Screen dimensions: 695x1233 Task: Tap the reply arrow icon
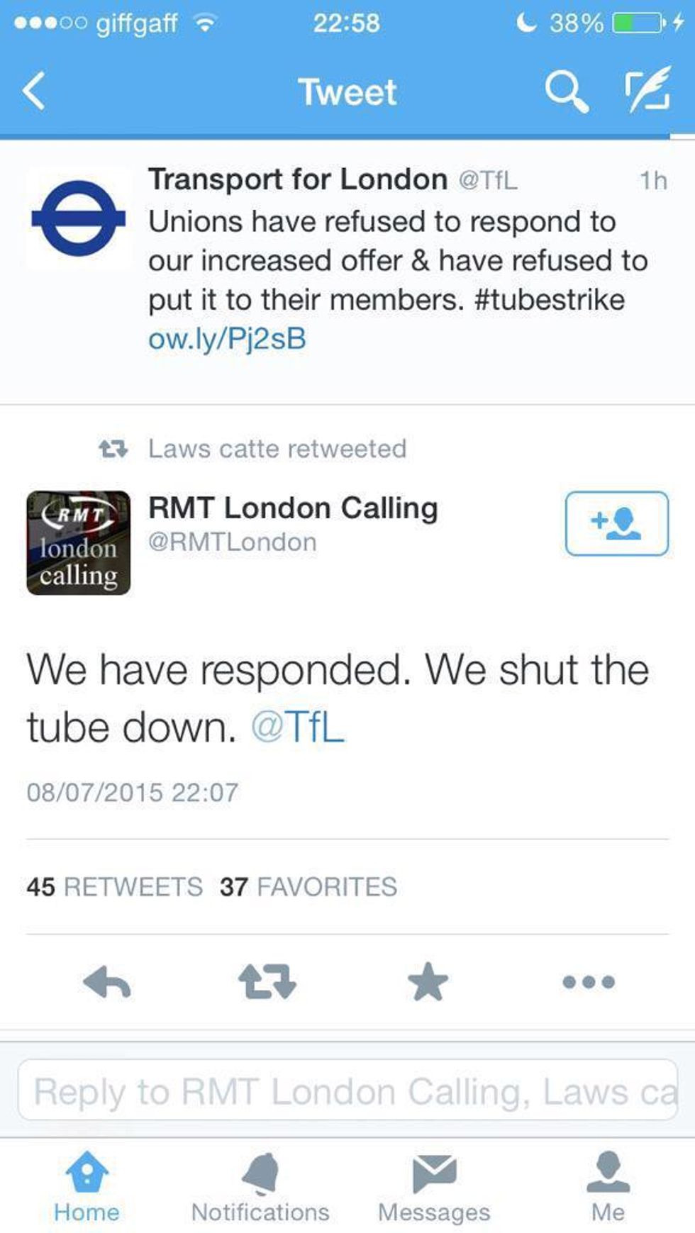coord(106,983)
